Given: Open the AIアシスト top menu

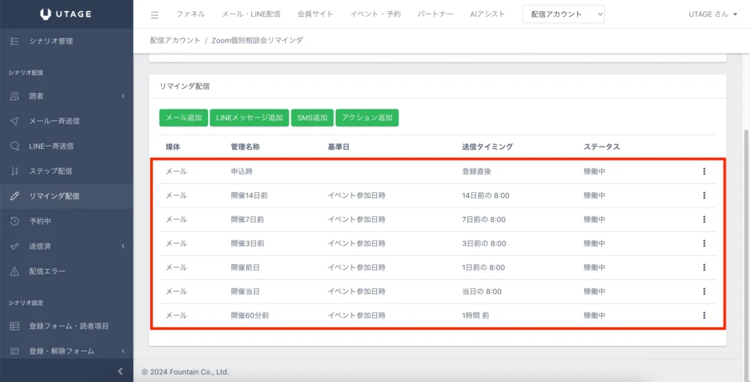Looking at the screenshot, I should point(487,15).
